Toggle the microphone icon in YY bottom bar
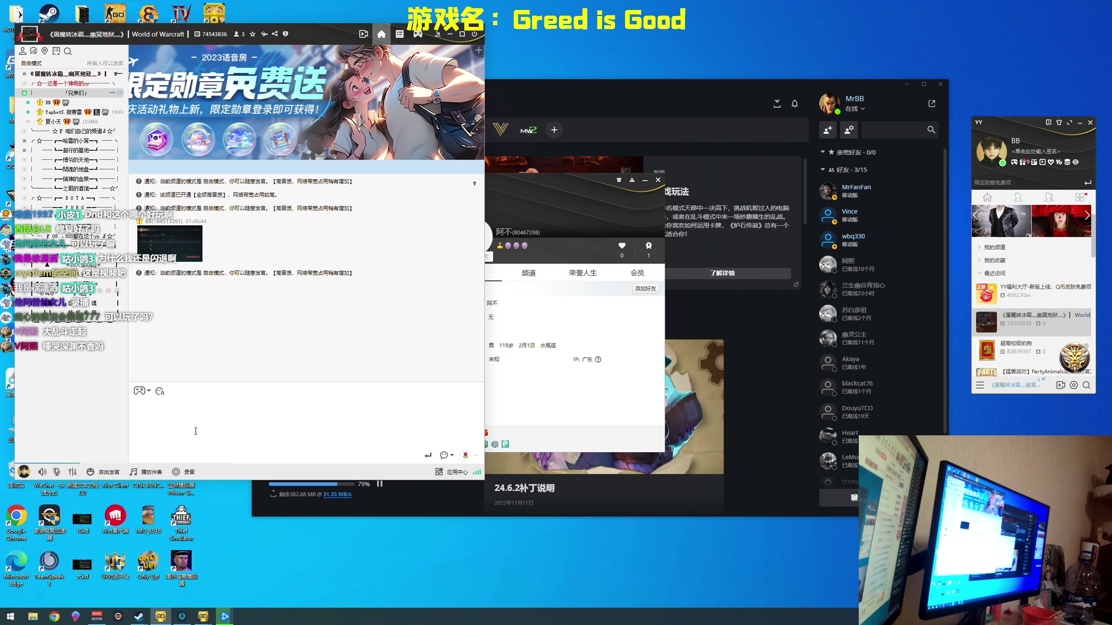This screenshot has width=1112, height=625. click(56, 472)
